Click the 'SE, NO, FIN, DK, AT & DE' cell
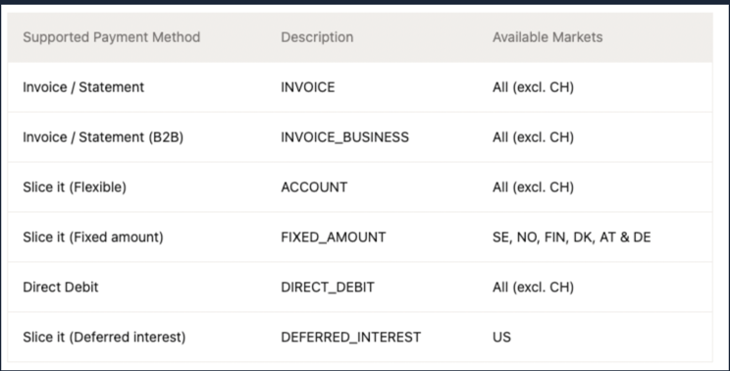The image size is (730, 371). point(572,237)
